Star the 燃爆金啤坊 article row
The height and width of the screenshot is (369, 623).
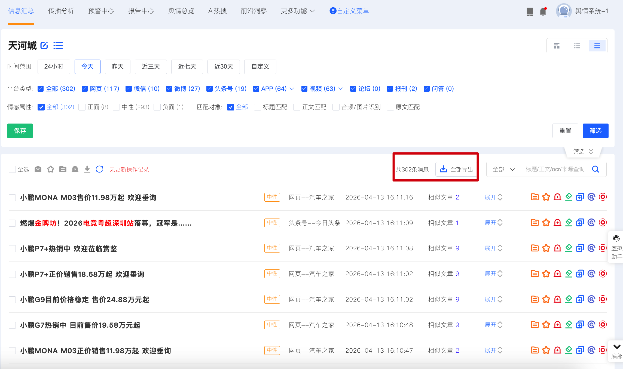[546, 223]
